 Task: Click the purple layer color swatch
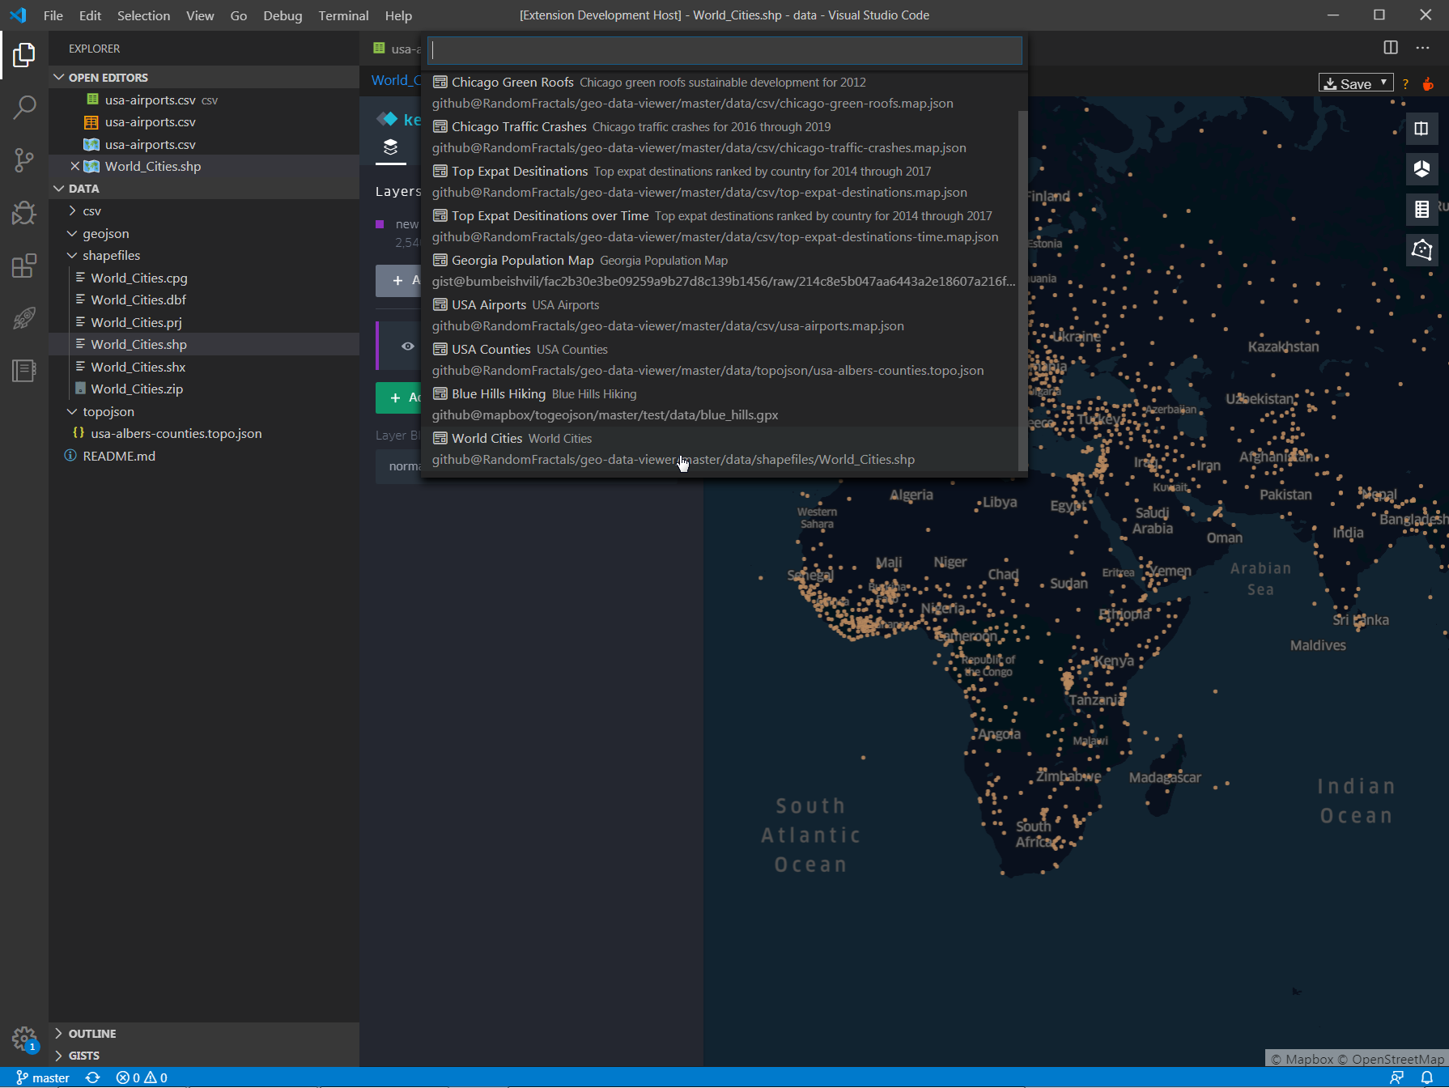pyautogui.click(x=380, y=224)
